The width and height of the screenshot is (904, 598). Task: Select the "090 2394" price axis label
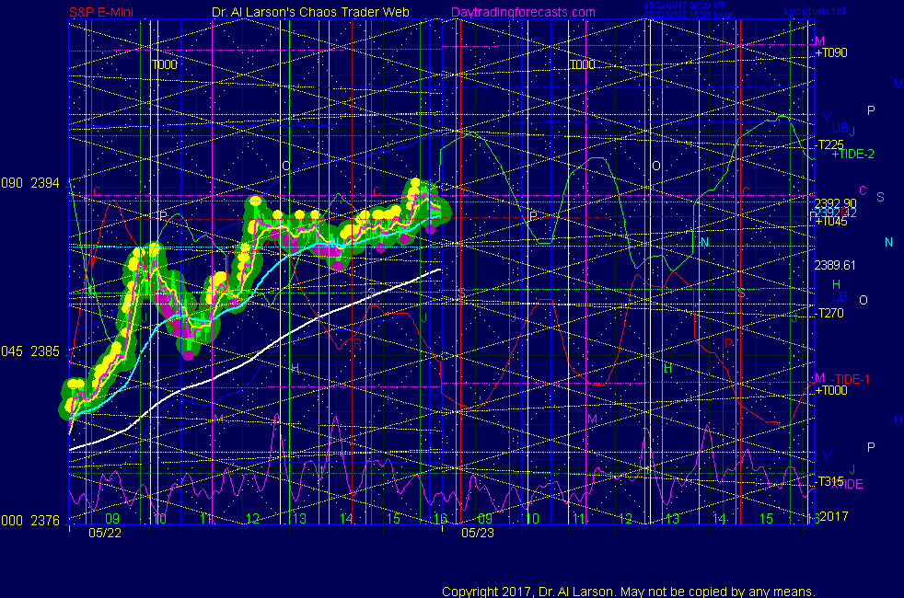(30, 183)
